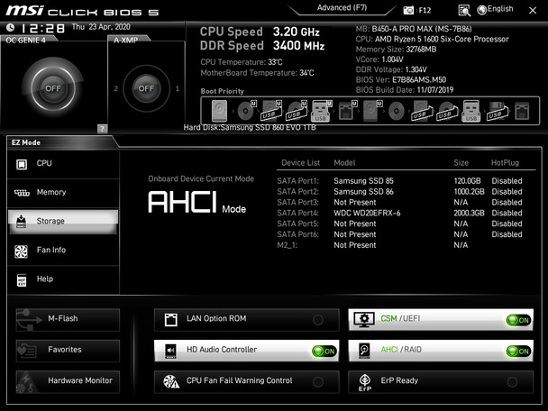Screen dimensions: 548x411
Task: Turn off HD Audio Controller
Action: pyautogui.click(x=323, y=351)
